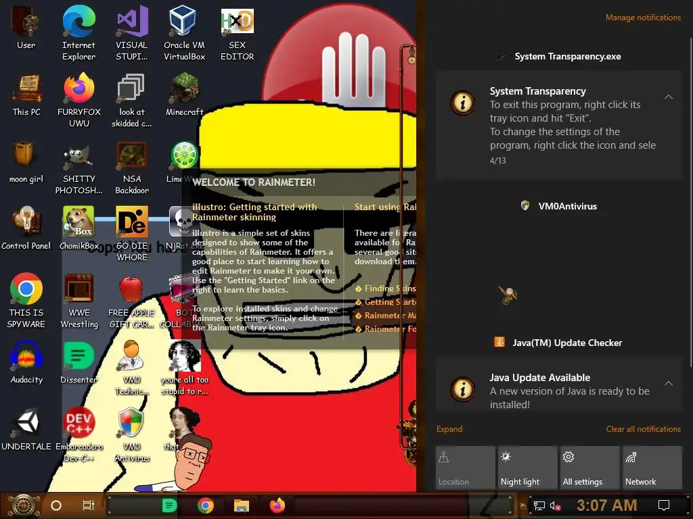693x519 pixels.
Task: Open the FREE APPLE GIFT CAR... icon
Action: (132, 301)
